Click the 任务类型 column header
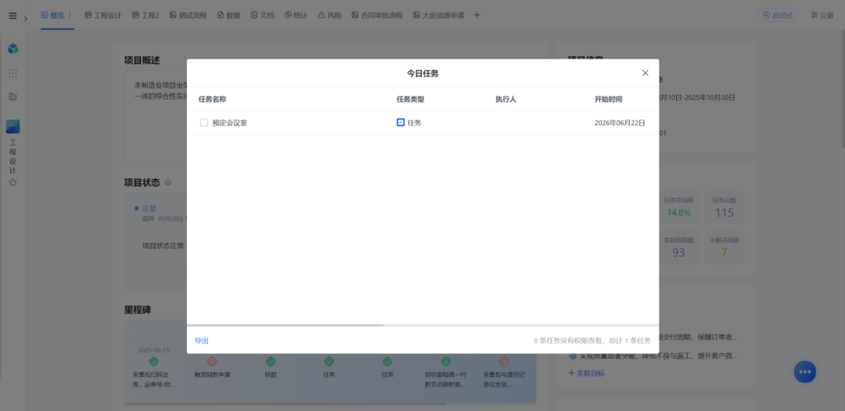Image resolution: width=845 pixels, height=411 pixels. 411,99
